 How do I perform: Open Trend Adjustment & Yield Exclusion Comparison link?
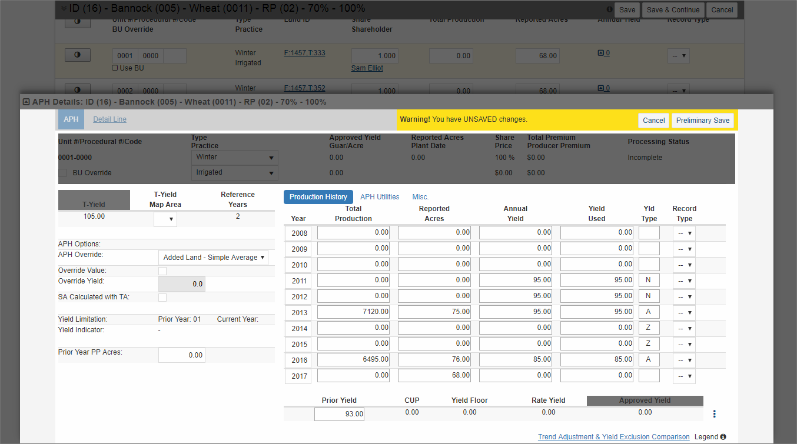coord(614,437)
